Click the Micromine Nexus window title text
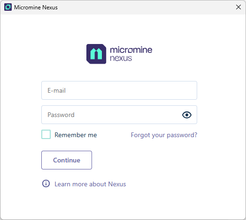The width and height of the screenshot is (246, 220). tap(36, 7)
